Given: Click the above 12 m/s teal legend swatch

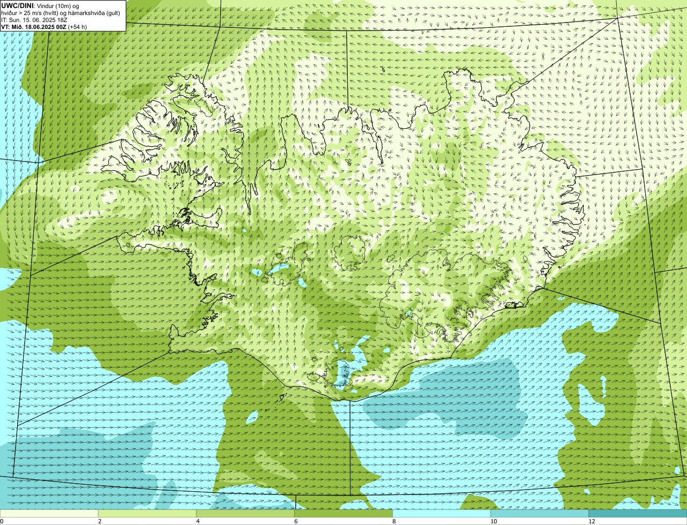Looking at the screenshot, I should [638, 513].
